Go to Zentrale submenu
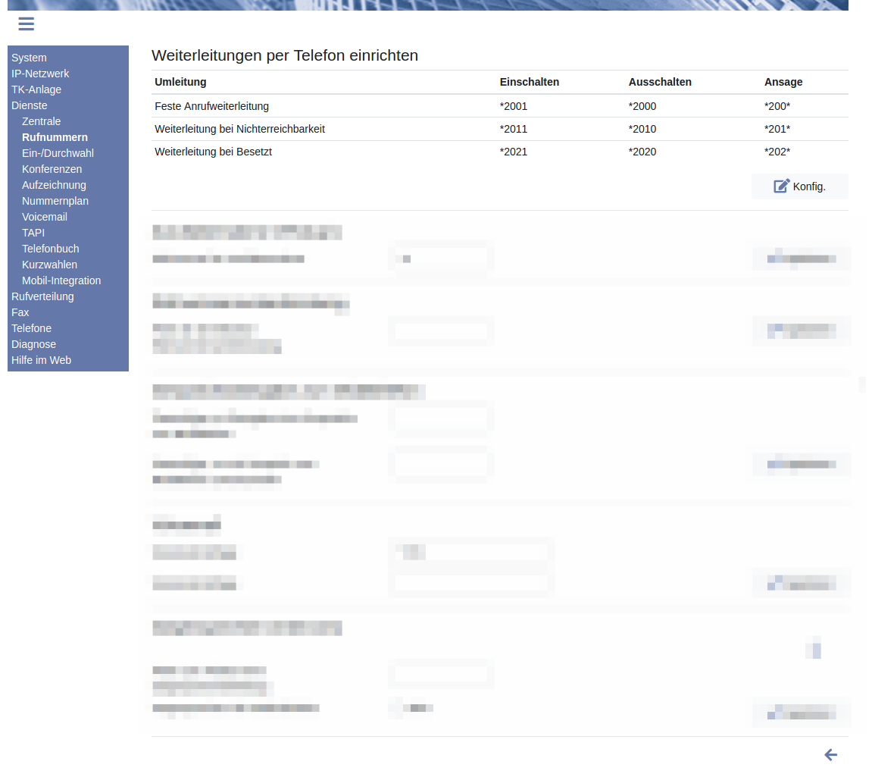Screen dimensions: 872x774 click(x=42, y=121)
